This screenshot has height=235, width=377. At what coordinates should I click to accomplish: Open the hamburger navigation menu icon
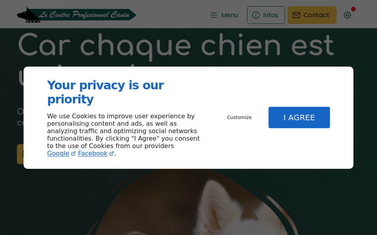214,15
